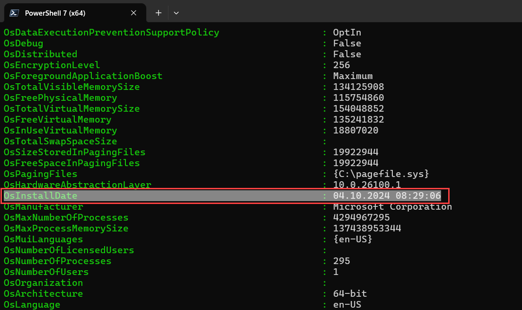Select the PowerShell 7 (x64) tab

coord(75,13)
